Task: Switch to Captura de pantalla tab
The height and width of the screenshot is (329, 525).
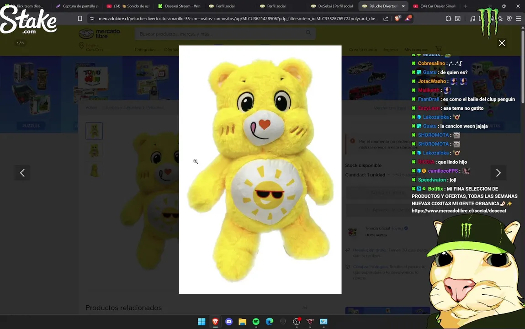Action: 77,6
